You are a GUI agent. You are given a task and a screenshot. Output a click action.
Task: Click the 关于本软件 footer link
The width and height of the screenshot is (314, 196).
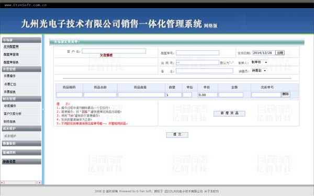211,191
